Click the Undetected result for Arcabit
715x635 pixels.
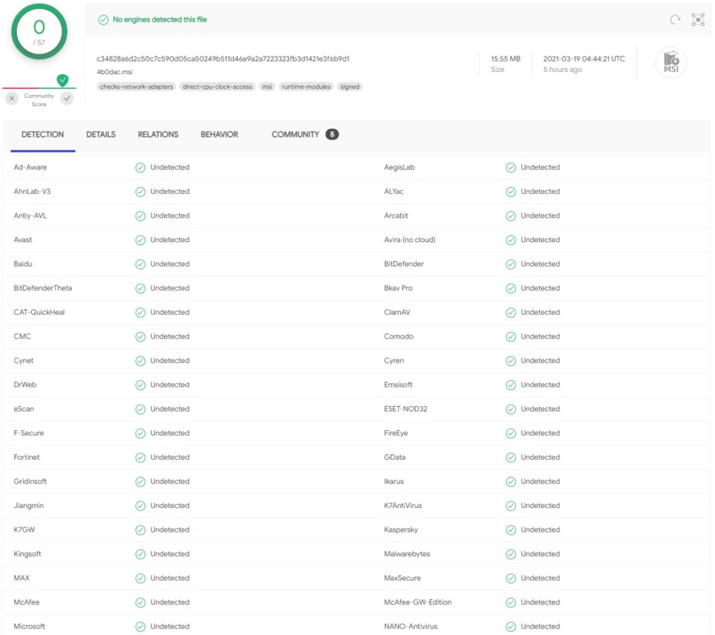(540, 216)
